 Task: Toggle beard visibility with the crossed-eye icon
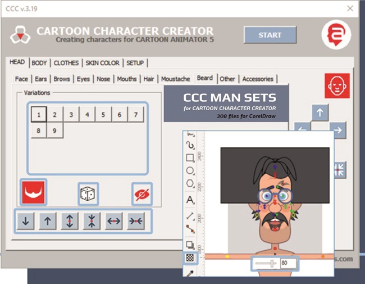142,194
